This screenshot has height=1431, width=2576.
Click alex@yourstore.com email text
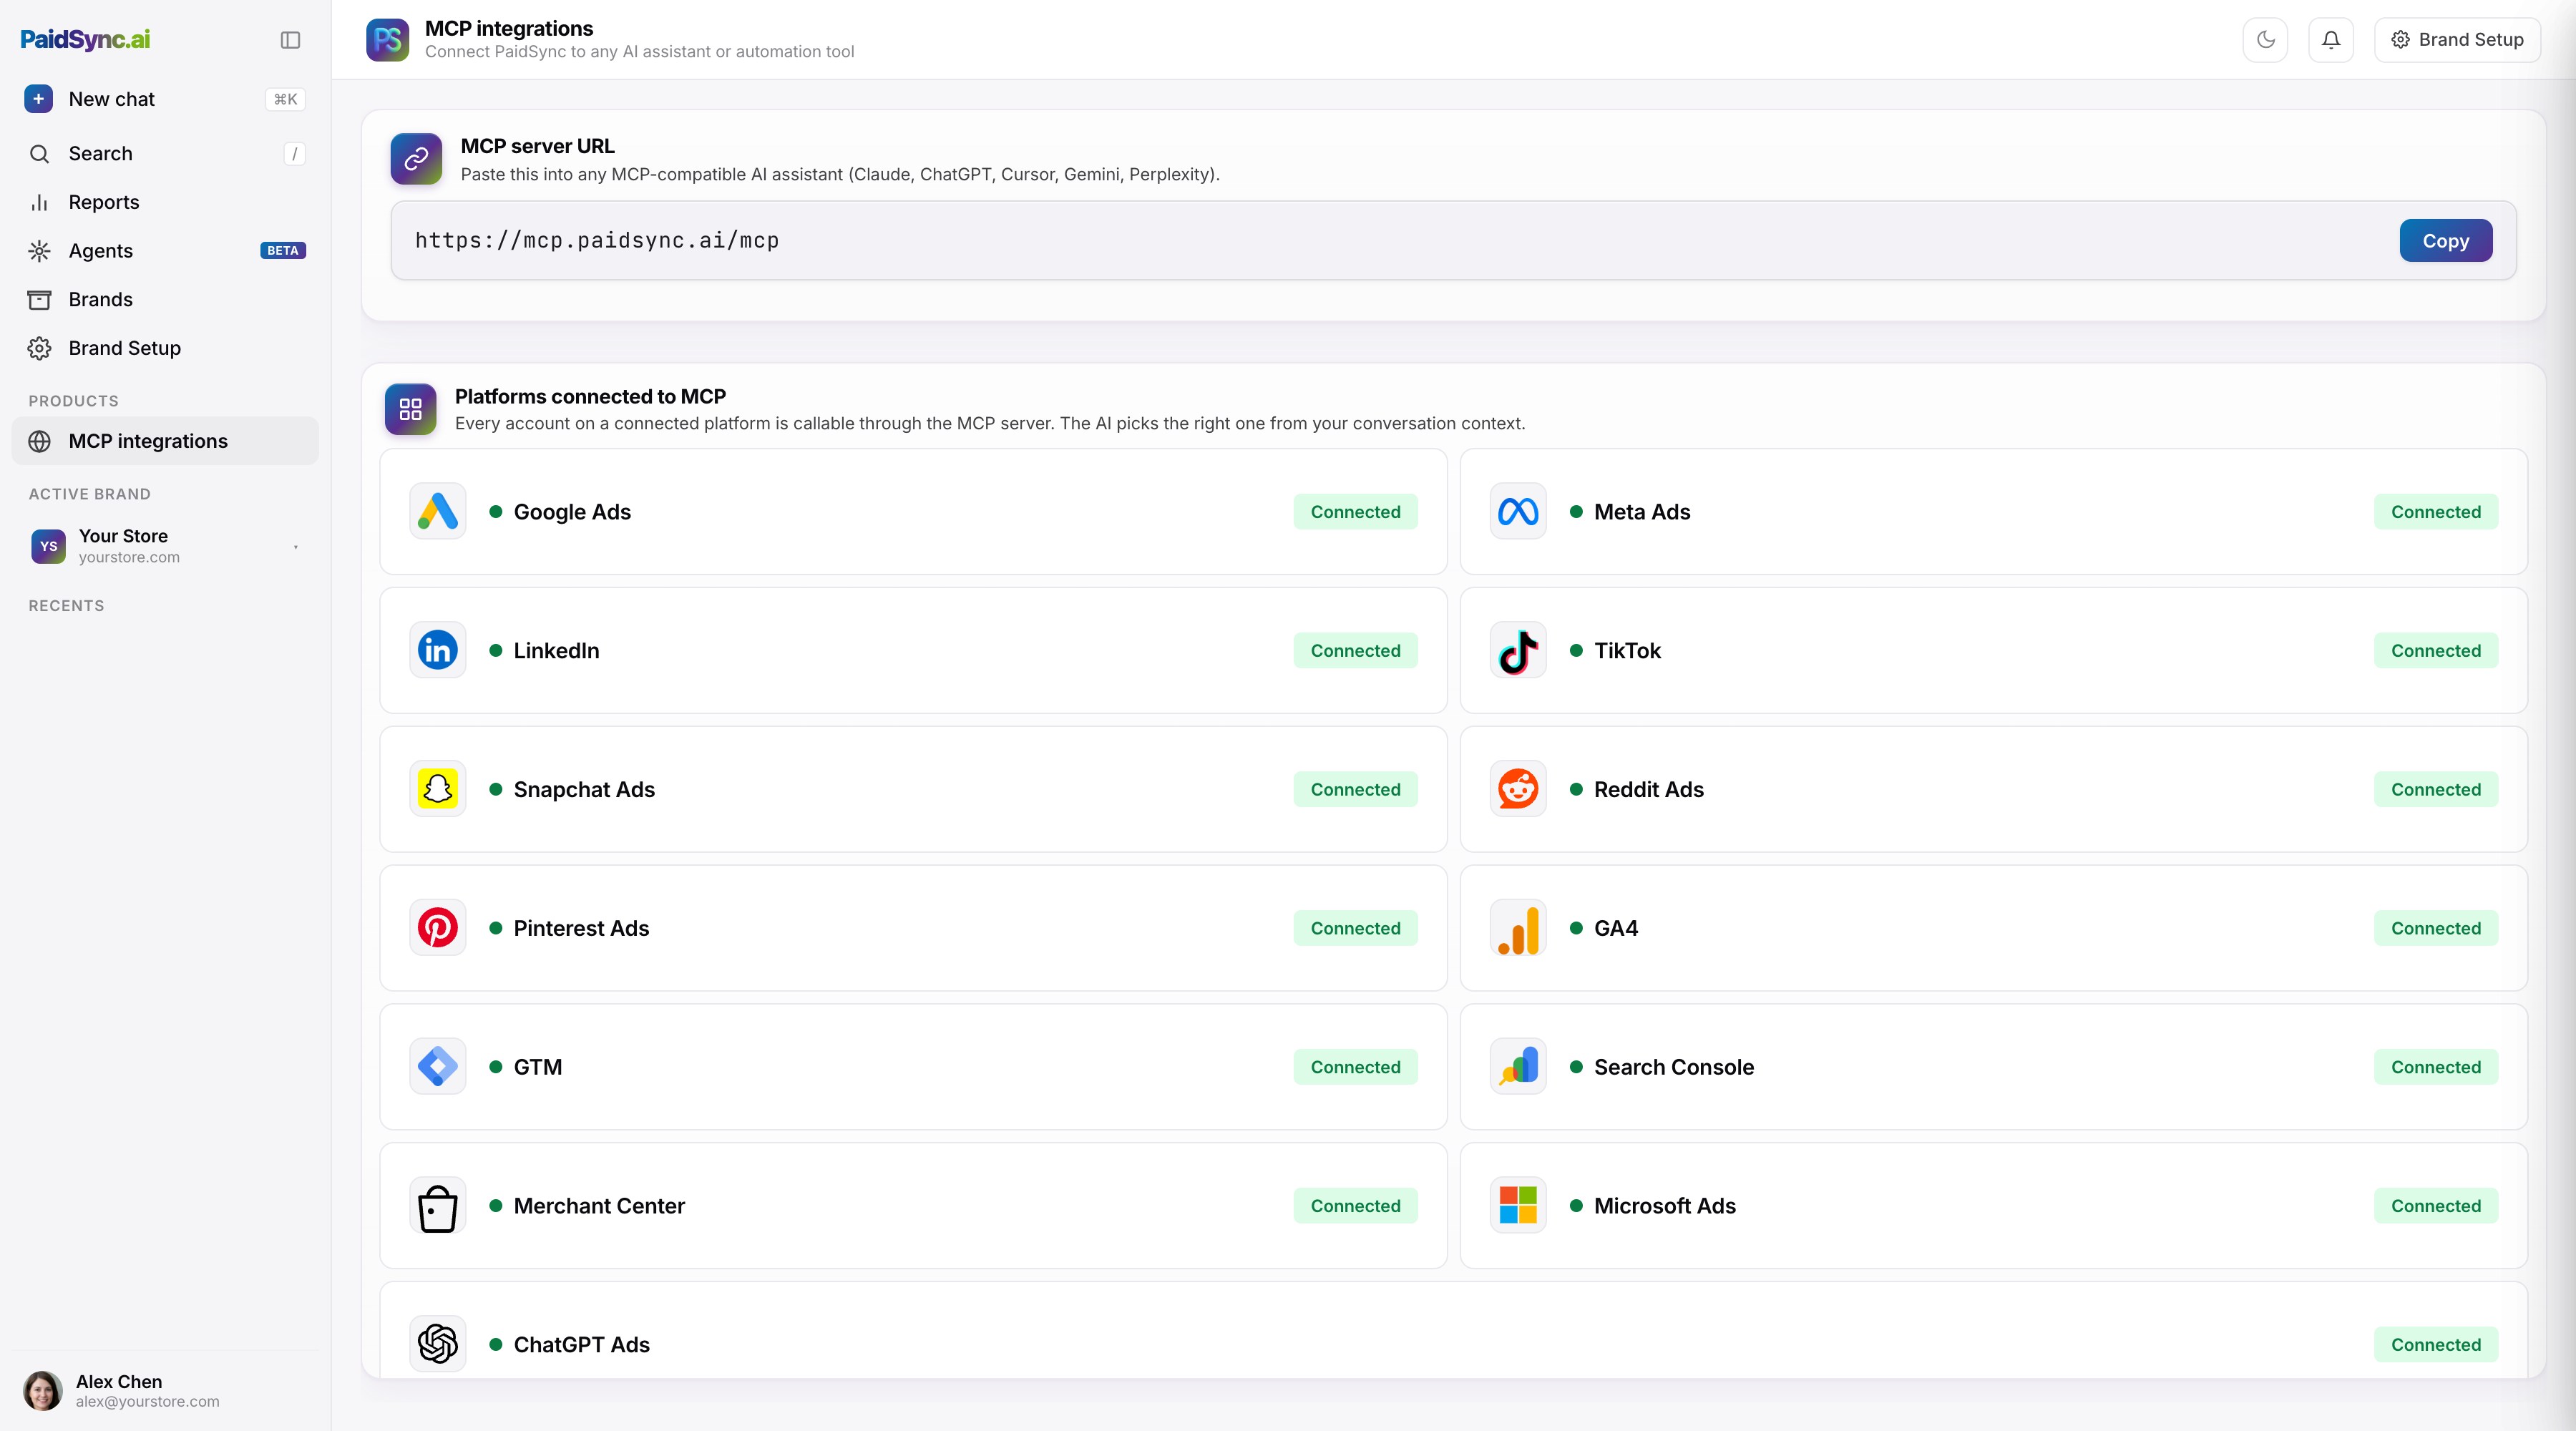pos(147,1402)
